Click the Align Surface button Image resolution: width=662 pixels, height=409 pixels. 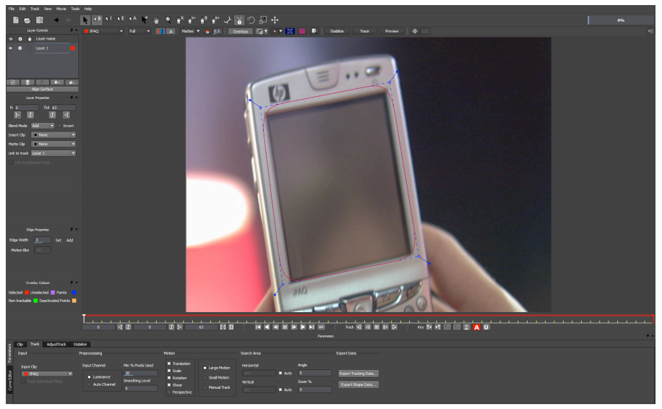42,89
